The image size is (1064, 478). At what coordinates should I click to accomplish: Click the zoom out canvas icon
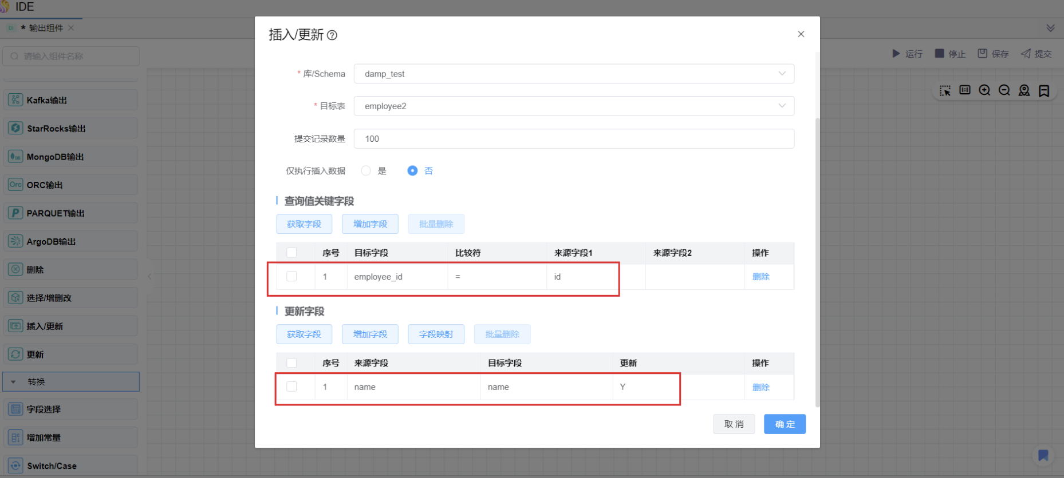click(x=1004, y=90)
